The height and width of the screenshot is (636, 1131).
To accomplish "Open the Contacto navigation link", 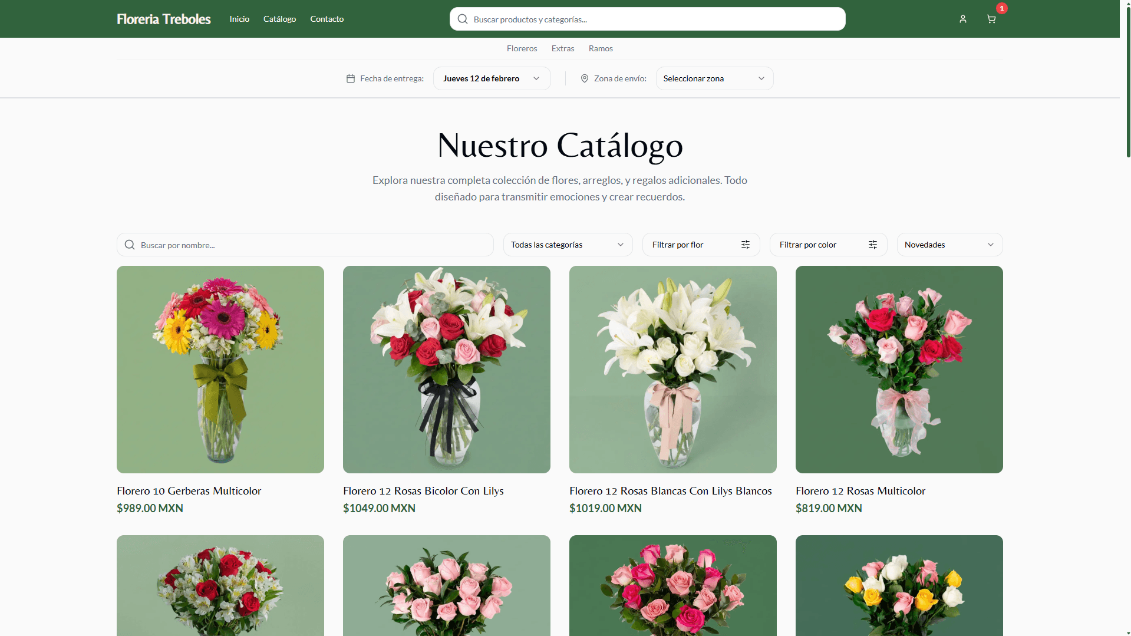I will (327, 19).
